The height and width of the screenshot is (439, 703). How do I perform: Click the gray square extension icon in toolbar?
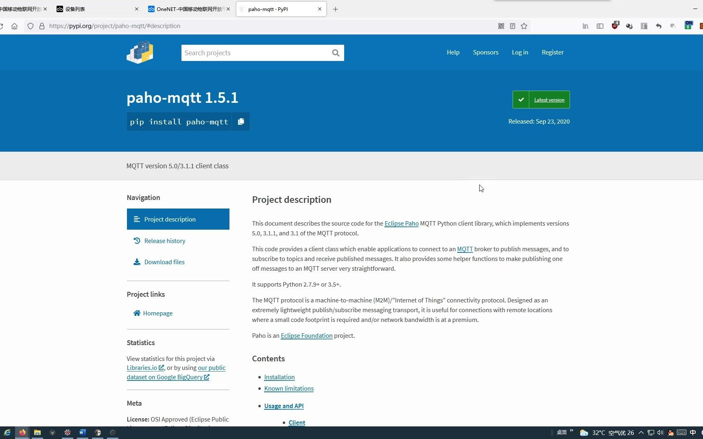(644, 26)
